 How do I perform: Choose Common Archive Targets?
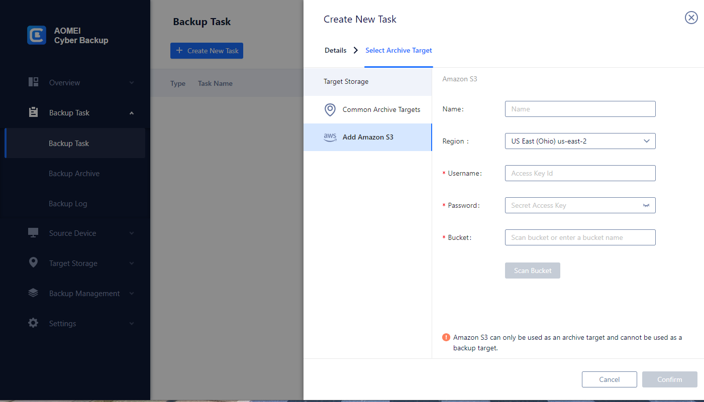click(x=367, y=109)
